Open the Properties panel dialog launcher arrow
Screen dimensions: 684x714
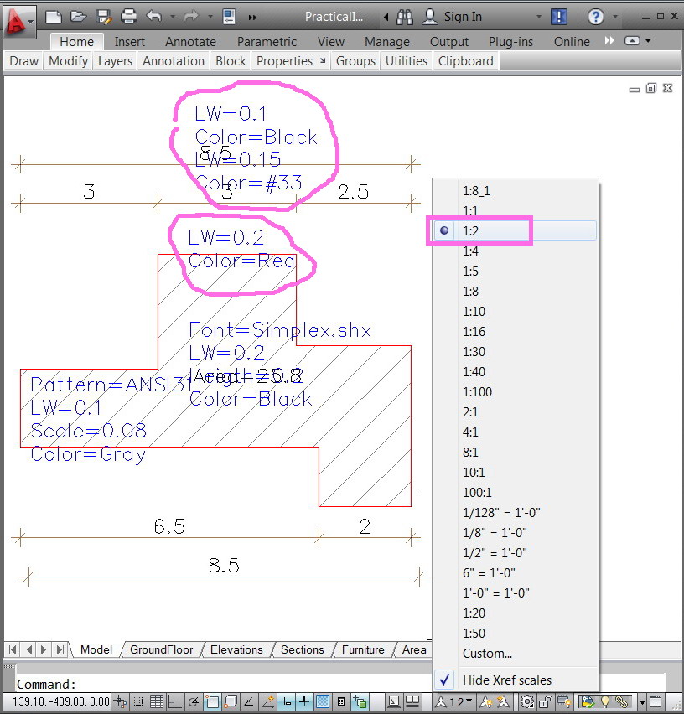pyautogui.click(x=323, y=60)
